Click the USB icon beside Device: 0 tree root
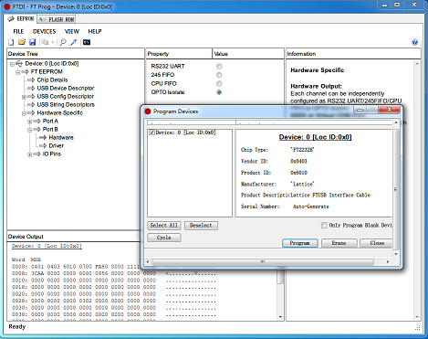428x339 pixels. [19, 63]
